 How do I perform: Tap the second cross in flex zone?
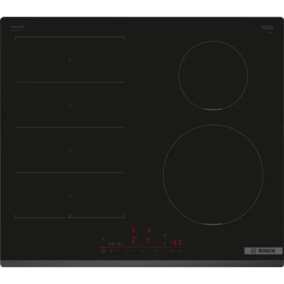(x=70, y=105)
